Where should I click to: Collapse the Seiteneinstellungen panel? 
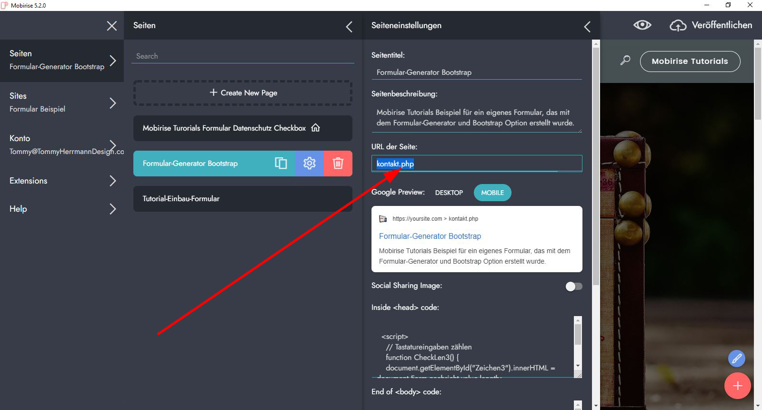click(x=587, y=27)
